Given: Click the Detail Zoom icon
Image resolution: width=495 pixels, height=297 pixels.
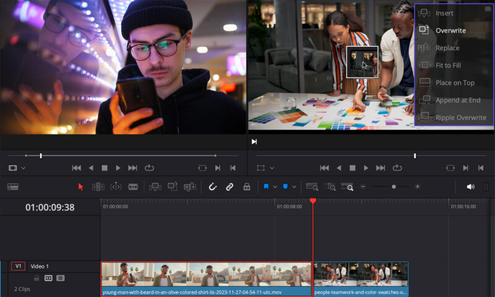Looking at the screenshot, I should pos(329,186).
